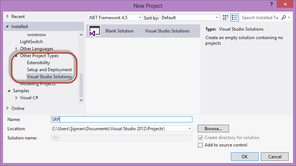Screen dimensions: 296x166
Task: Open the Location path dropdown
Action: click(190, 129)
